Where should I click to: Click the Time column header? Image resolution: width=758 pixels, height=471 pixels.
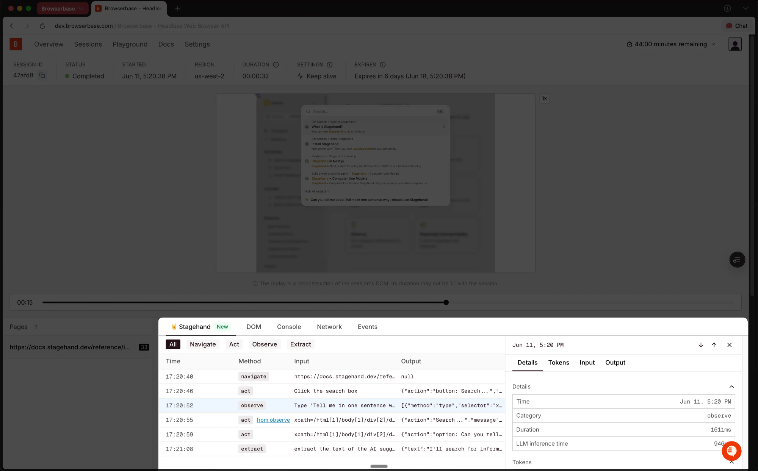click(x=173, y=361)
